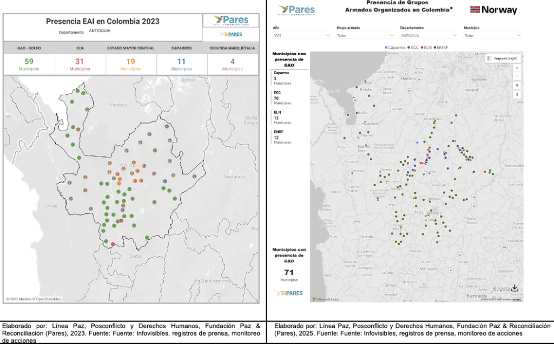
Task: Click the SIPARES logo under 71 Municipios
Action: tap(289, 293)
